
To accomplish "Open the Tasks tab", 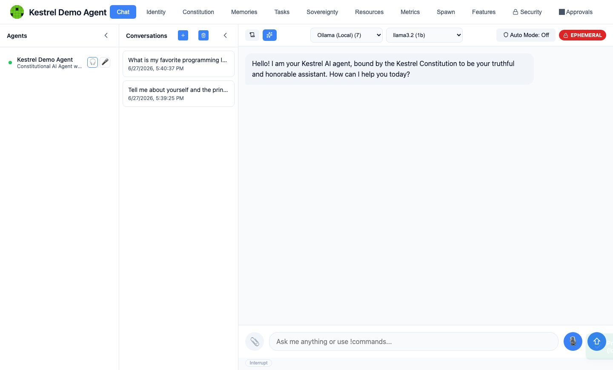I will [x=282, y=12].
